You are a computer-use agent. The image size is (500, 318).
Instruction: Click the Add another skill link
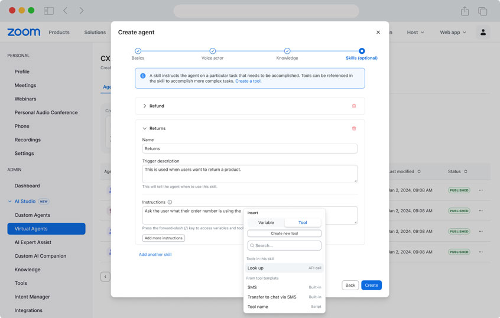[x=155, y=255]
